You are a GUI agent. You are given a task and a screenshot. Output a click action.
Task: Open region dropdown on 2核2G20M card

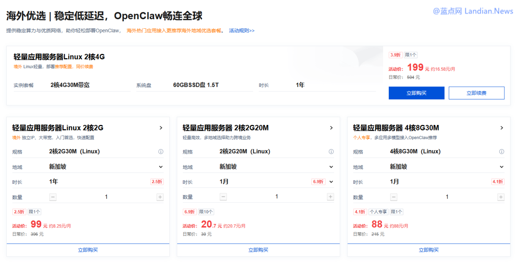point(331,167)
